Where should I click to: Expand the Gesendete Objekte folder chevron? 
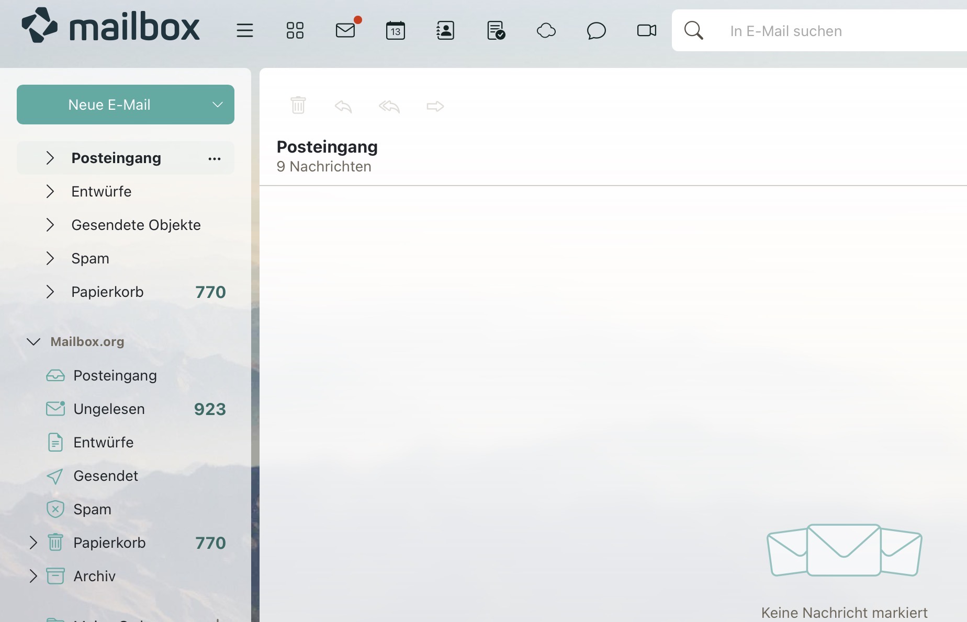click(x=50, y=225)
